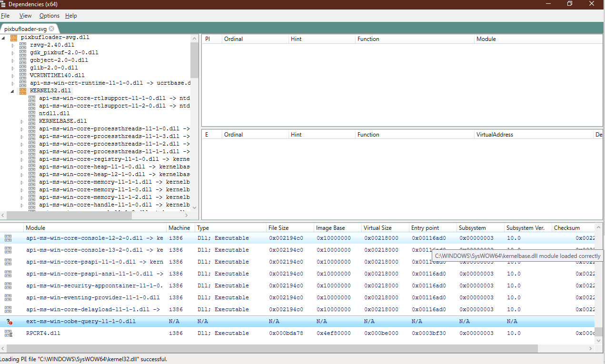Click icon of api-ms-win-core-psapi-l1-1-0.dll list row
The width and height of the screenshot is (605, 364).
(9, 262)
